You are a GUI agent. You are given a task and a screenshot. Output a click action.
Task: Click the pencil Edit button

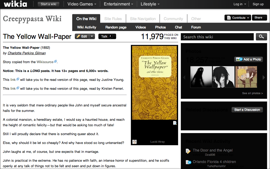click(82, 36)
